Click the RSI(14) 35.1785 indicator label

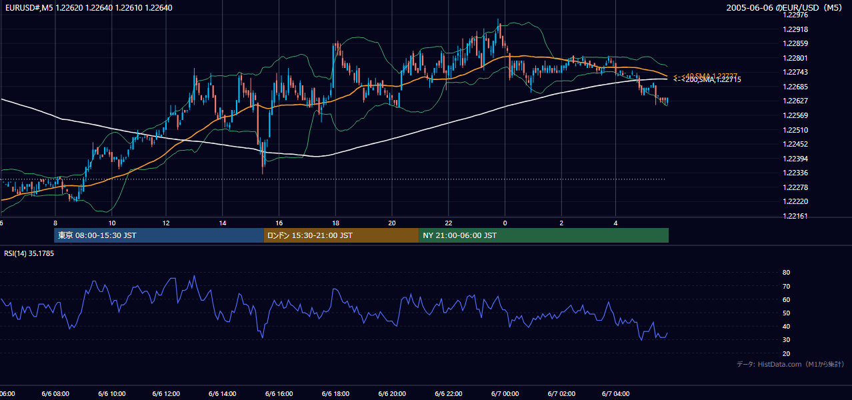click(x=29, y=253)
